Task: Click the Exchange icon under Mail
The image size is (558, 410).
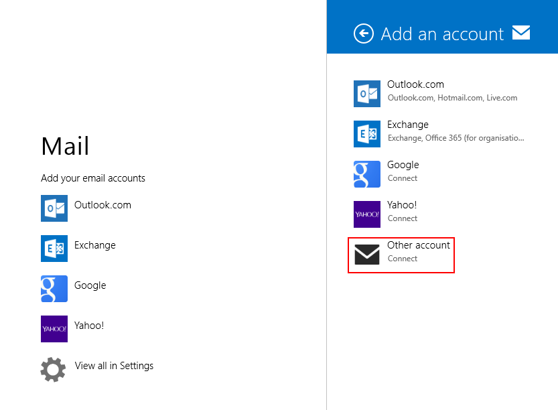Action: pos(54,249)
